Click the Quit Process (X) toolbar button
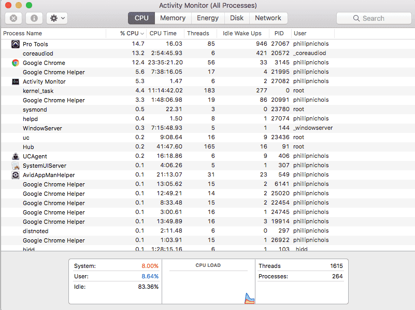 pyautogui.click(x=13, y=18)
